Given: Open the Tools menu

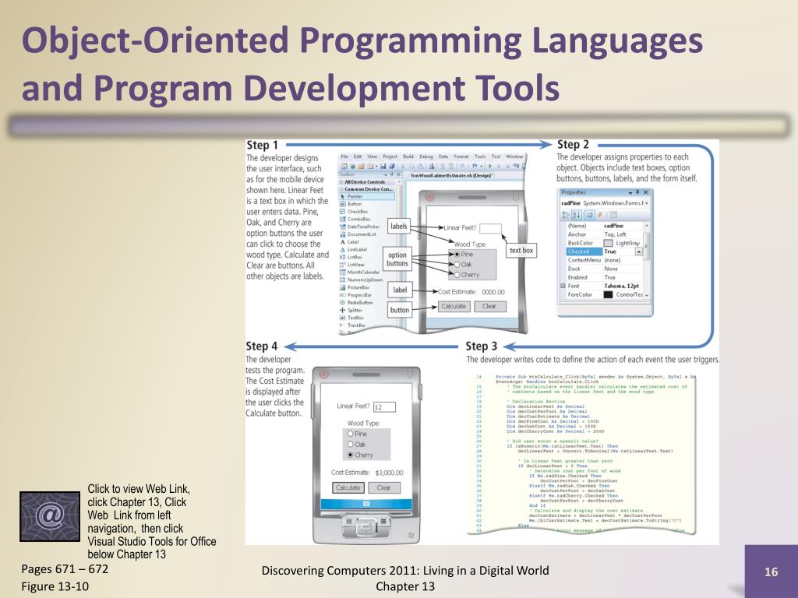Looking at the screenshot, I should [480, 157].
